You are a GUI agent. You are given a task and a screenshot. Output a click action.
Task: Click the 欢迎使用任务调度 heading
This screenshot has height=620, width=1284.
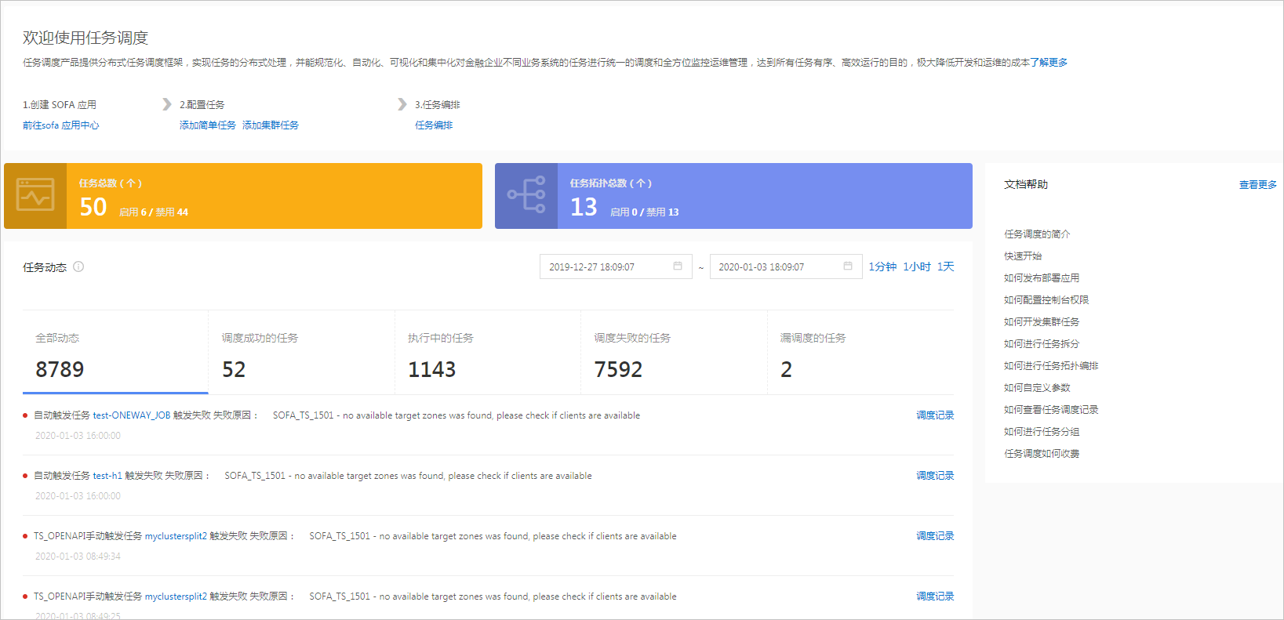pyautogui.click(x=85, y=38)
